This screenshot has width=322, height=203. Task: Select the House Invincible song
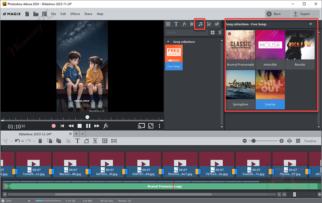(270, 50)
